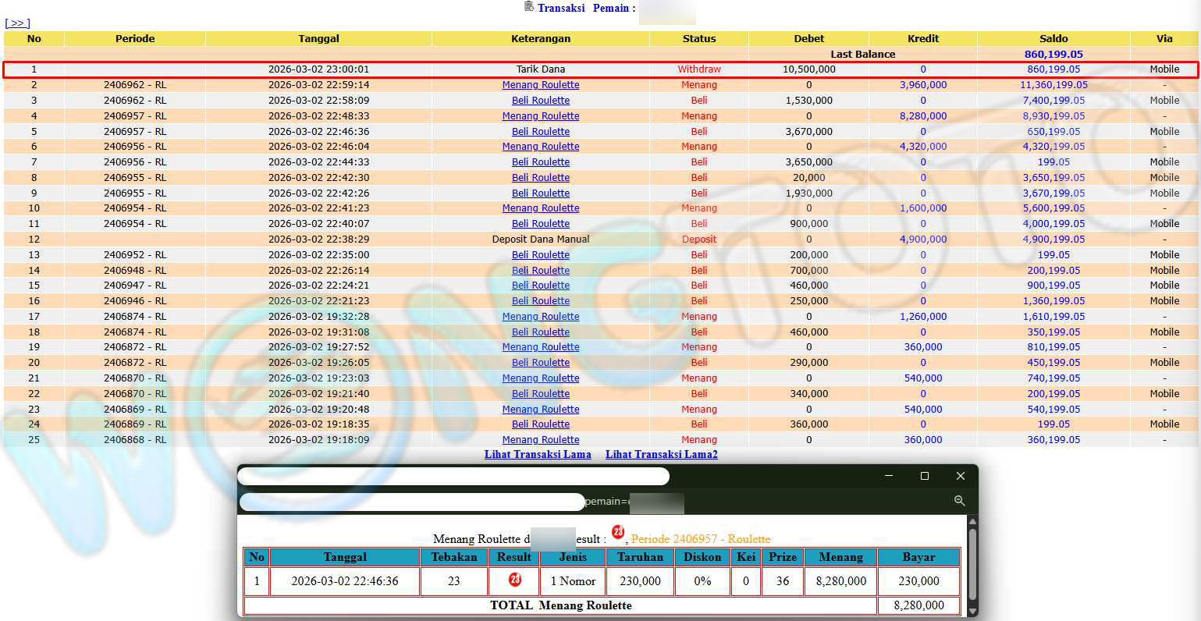This screenshot has height=621, width=1201.
Task: Open Menang Roulette link in row 2
Action: coord(540,85)
